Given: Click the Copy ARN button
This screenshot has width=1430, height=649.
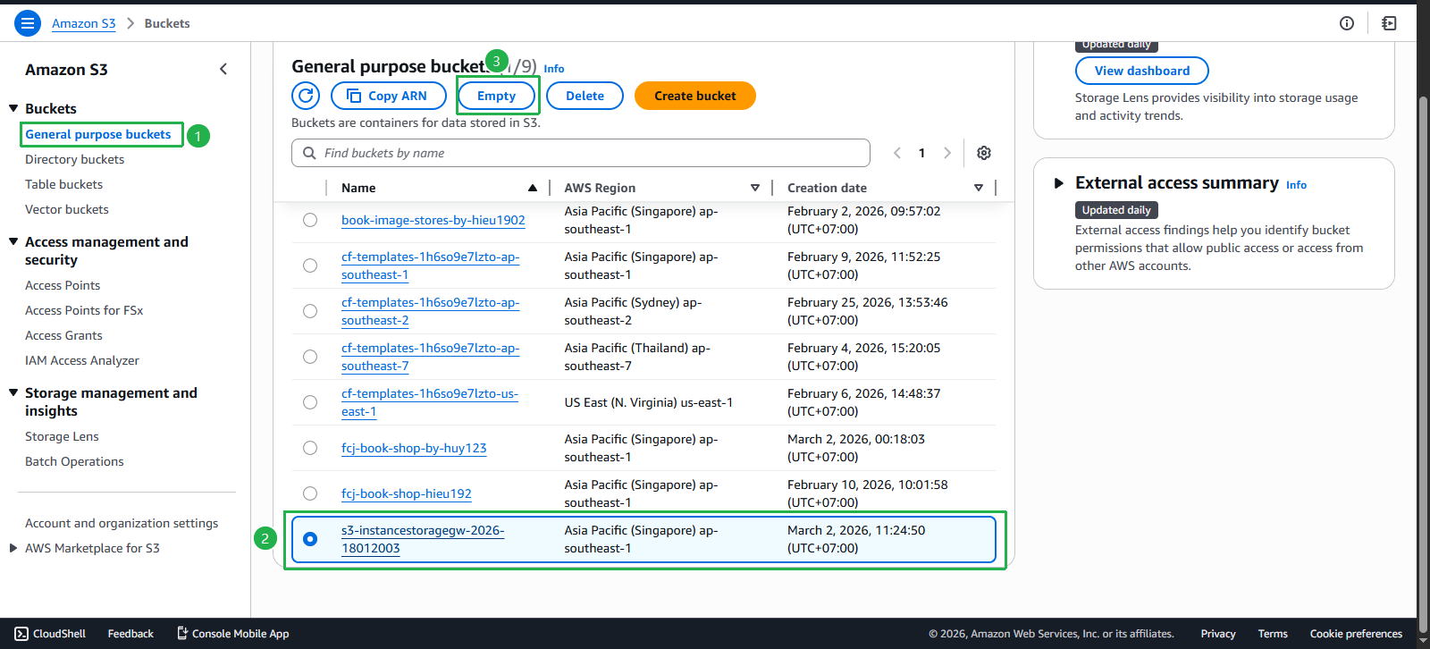Looking at the screenshot, I should [x=389, y=96].
